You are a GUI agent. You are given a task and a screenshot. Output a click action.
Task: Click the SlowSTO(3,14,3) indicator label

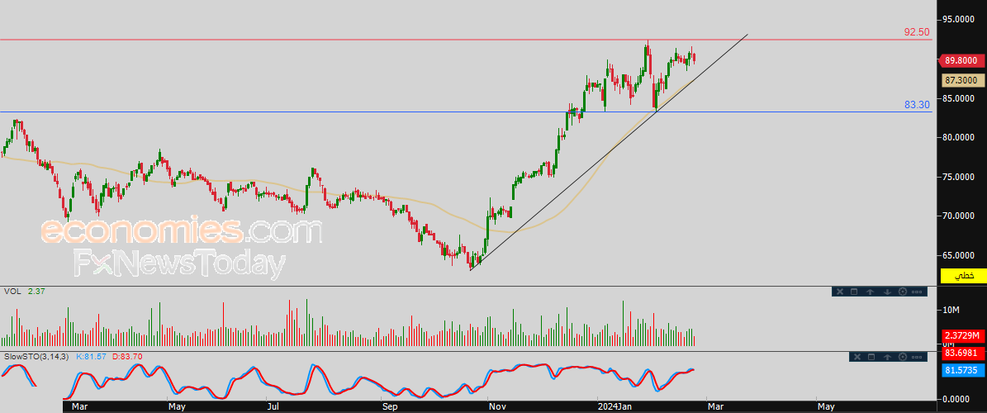click(x=36, y=357)
